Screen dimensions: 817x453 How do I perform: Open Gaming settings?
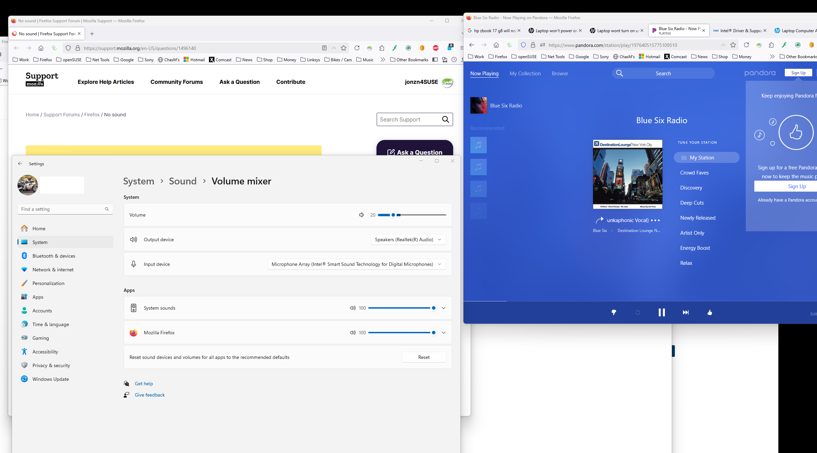click(x=65, y=338)
